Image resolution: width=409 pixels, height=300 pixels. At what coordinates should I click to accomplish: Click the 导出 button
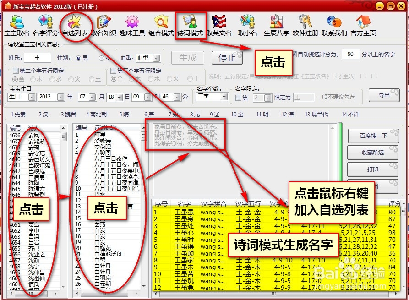click(x=384, y=95)
